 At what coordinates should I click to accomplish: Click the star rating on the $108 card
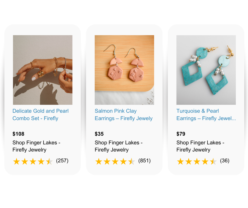[33, 161]
